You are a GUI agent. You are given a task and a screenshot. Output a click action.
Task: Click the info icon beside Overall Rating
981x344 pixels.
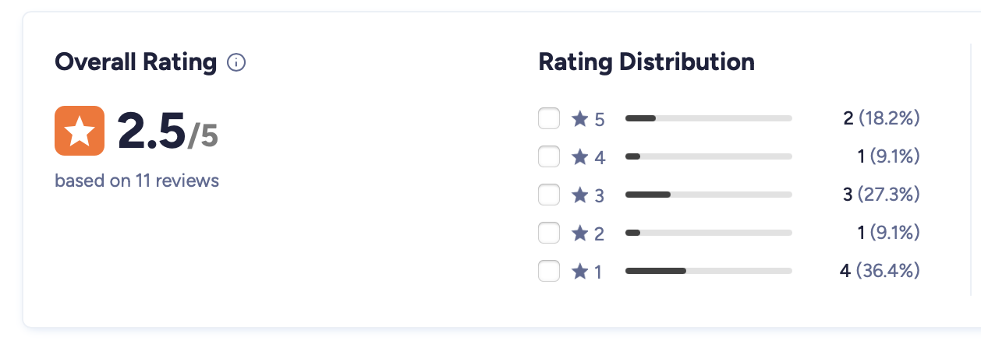pos(236,63)
